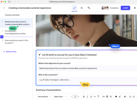Click the font size 12 field
The height and width of the screenshot is (100, 137).
[x=75, y=96]
